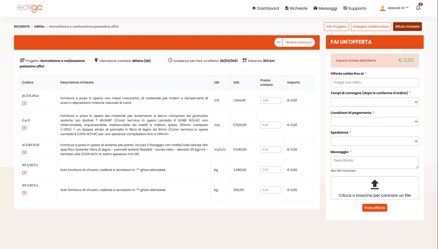
Task: Add comment on 3.280,00 kg row
Action: (24, 173)
